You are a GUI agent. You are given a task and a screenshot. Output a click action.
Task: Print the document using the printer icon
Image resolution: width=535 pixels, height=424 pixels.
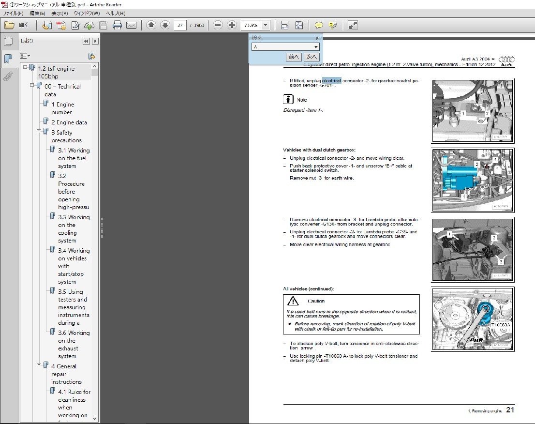[x=117, y=25]
